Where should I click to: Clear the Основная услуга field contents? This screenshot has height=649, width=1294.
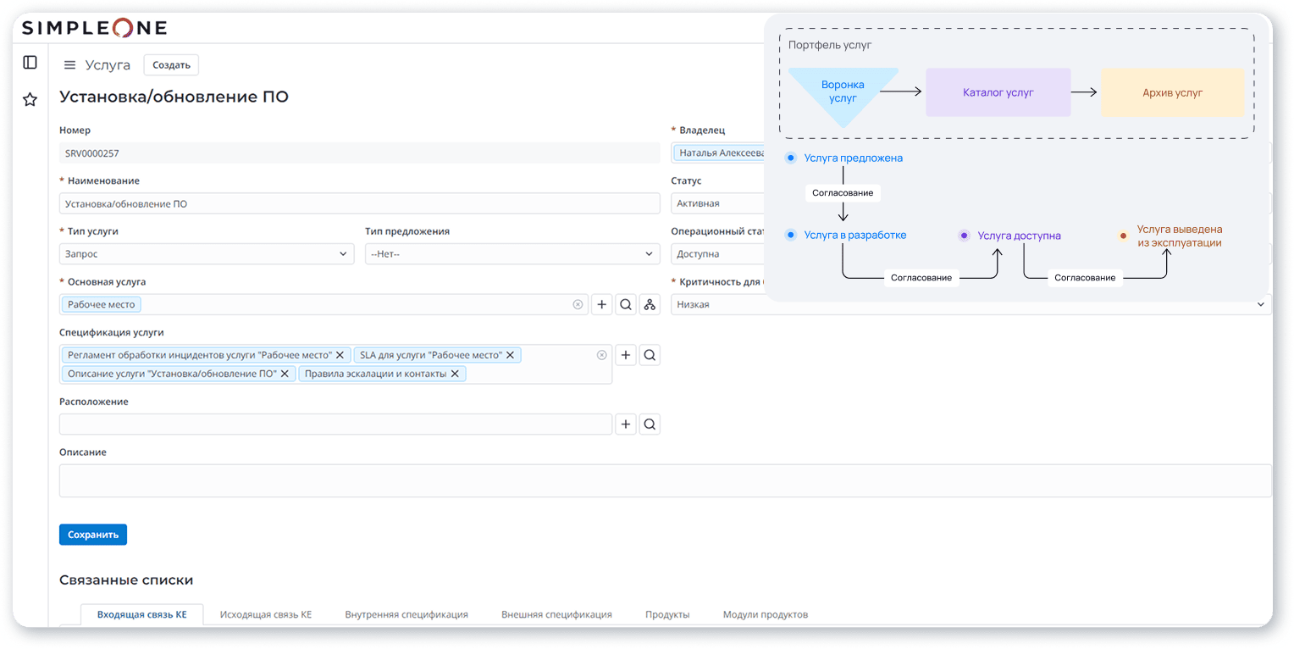(578, 305)
